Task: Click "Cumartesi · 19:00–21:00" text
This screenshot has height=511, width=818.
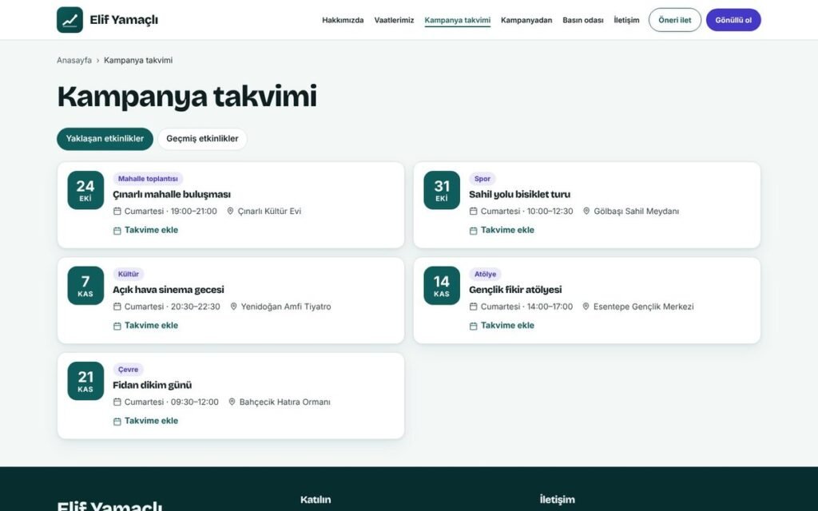Action: coord(171,211)
